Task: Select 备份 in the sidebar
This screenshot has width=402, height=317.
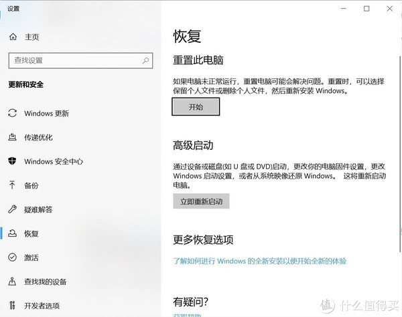Action: 31,185
